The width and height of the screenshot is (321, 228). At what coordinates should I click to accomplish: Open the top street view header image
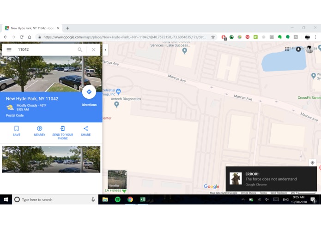(x=51, y=74)
